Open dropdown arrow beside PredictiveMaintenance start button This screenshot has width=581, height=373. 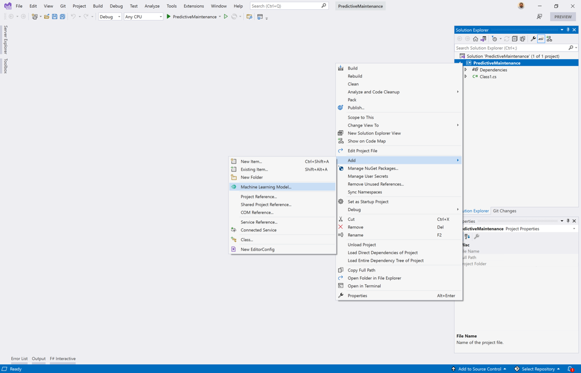tap(220, 17)
